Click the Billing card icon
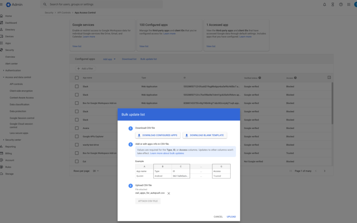Viewport: 357px width, 223px height. click(1, 153)
